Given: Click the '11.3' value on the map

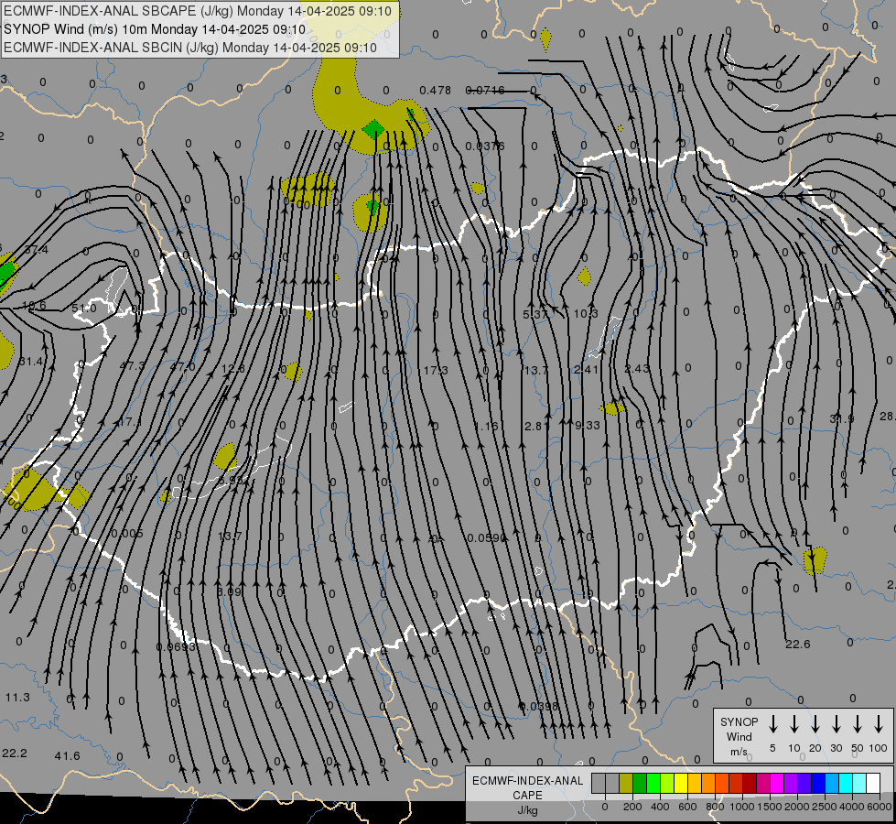Looking at the screenshot, I should (17, 698).
